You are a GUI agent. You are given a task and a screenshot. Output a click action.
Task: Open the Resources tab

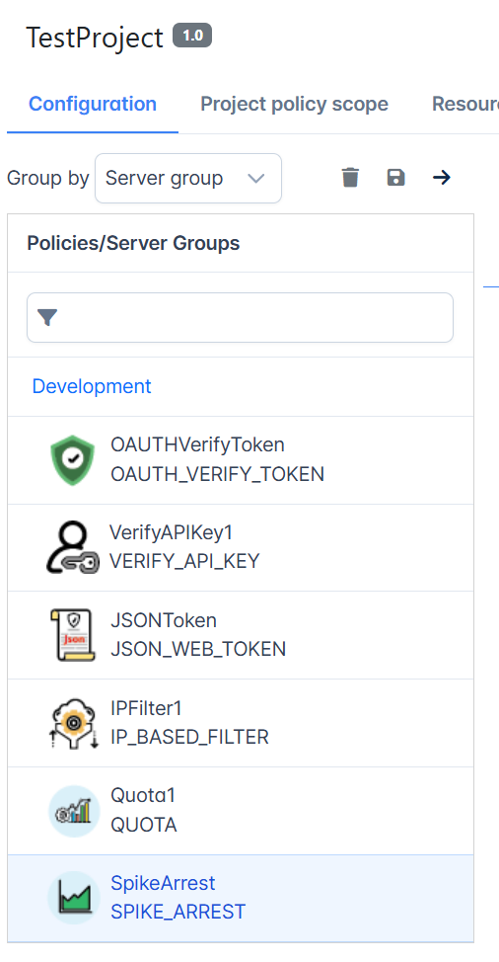click(x=465, y=105)
